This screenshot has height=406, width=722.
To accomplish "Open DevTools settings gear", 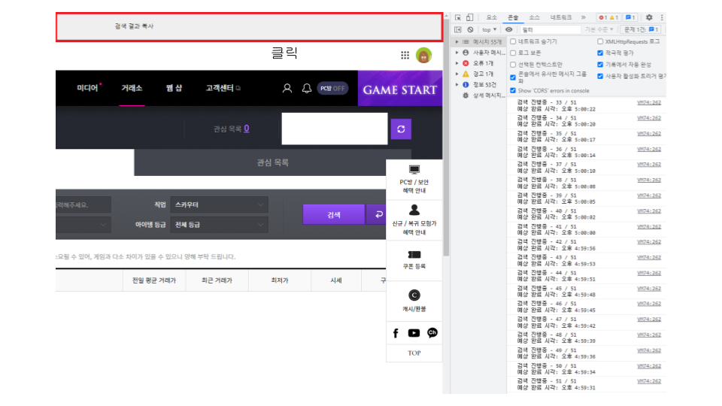I will pos(649,17).
